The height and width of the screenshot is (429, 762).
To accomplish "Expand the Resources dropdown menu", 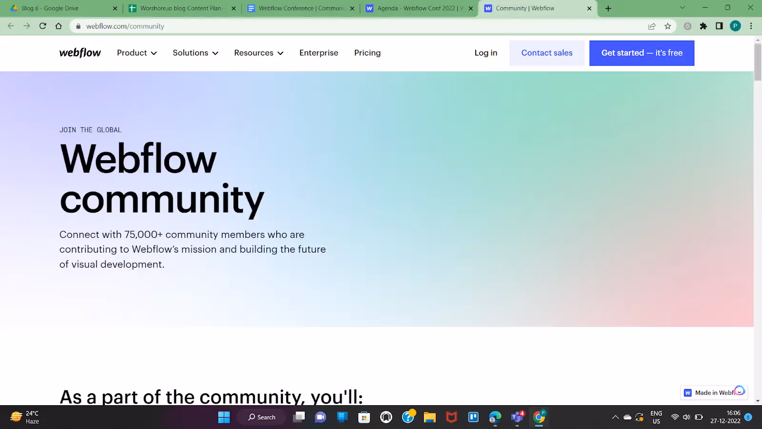I will 259,53.
